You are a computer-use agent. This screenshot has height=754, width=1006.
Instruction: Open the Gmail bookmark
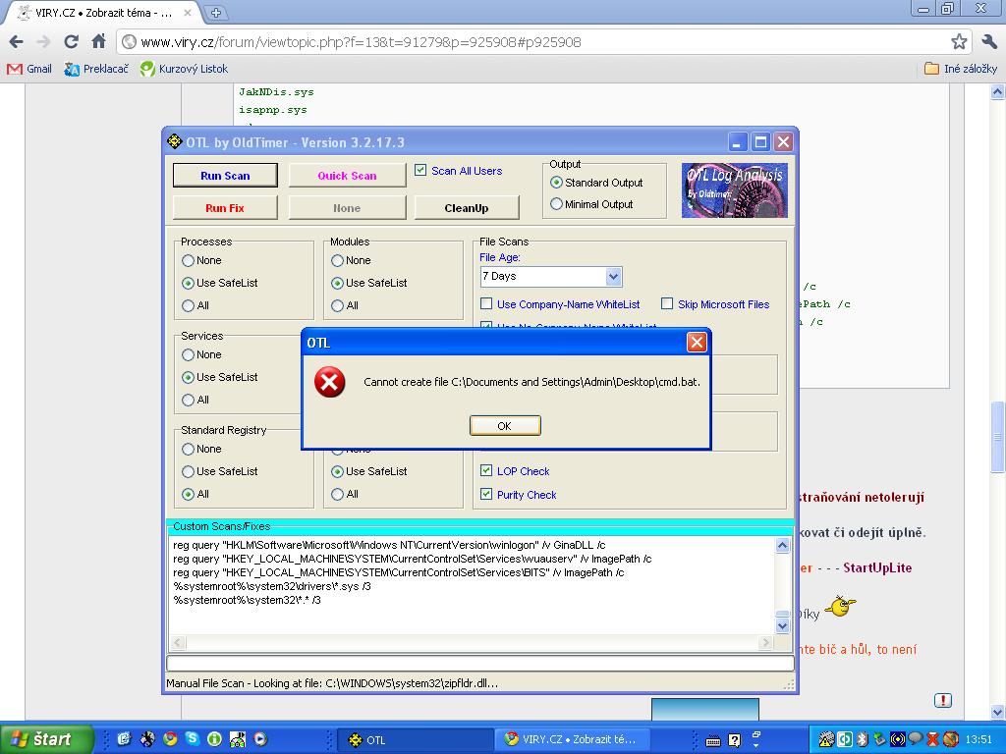click(x=29, y=69)
